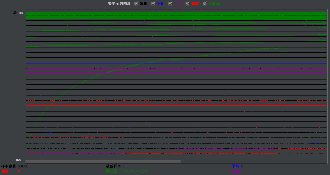Click the empty scrollbar track right of thumb

click(x=253, y=162)
